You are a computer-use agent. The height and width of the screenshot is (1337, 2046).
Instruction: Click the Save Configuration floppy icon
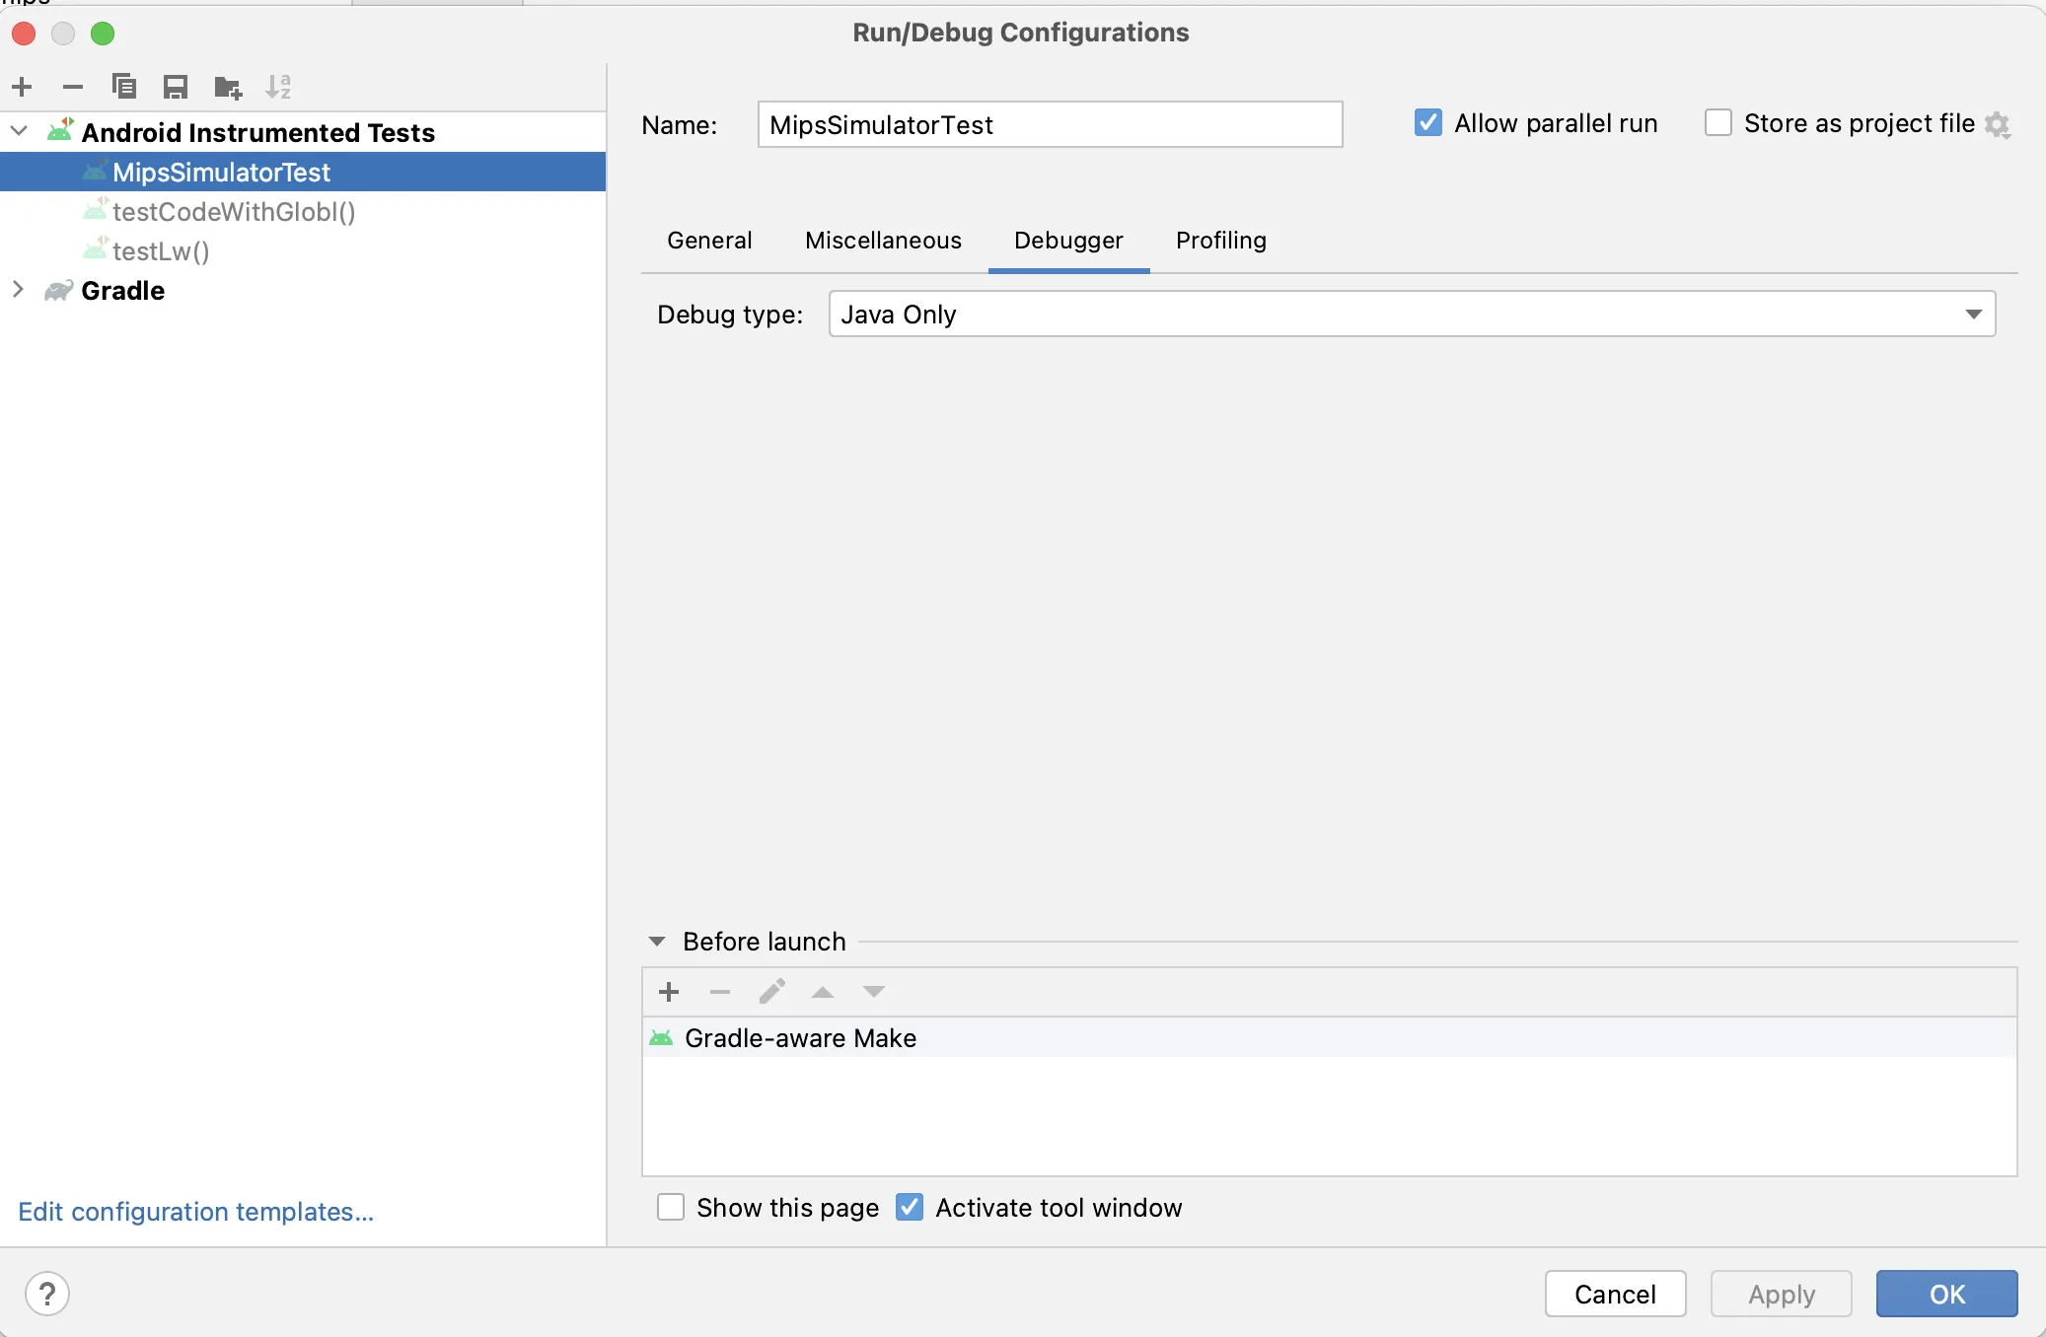[x=176, y=87]
